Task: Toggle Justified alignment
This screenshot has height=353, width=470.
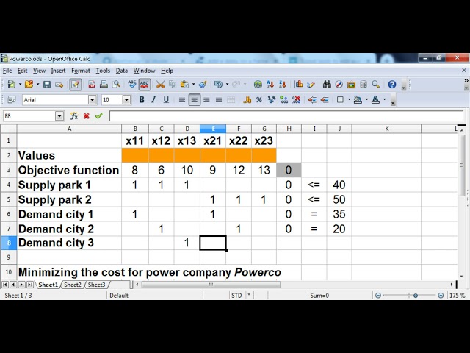Action: coord(219,100)
